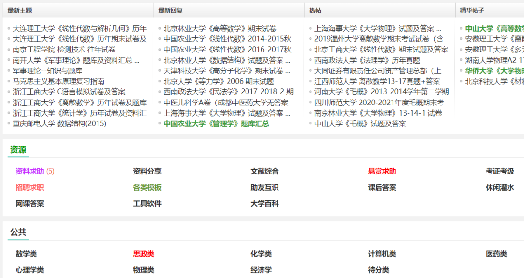Open 北京工商大学《线性代数》期末试题及答案 hot post

[x=381, y=50]
